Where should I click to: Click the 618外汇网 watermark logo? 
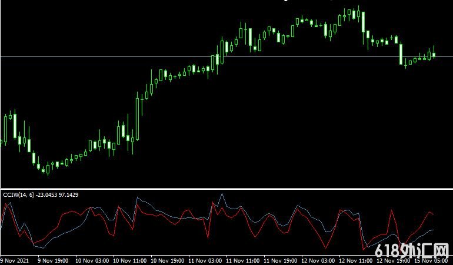click(411, 252)
